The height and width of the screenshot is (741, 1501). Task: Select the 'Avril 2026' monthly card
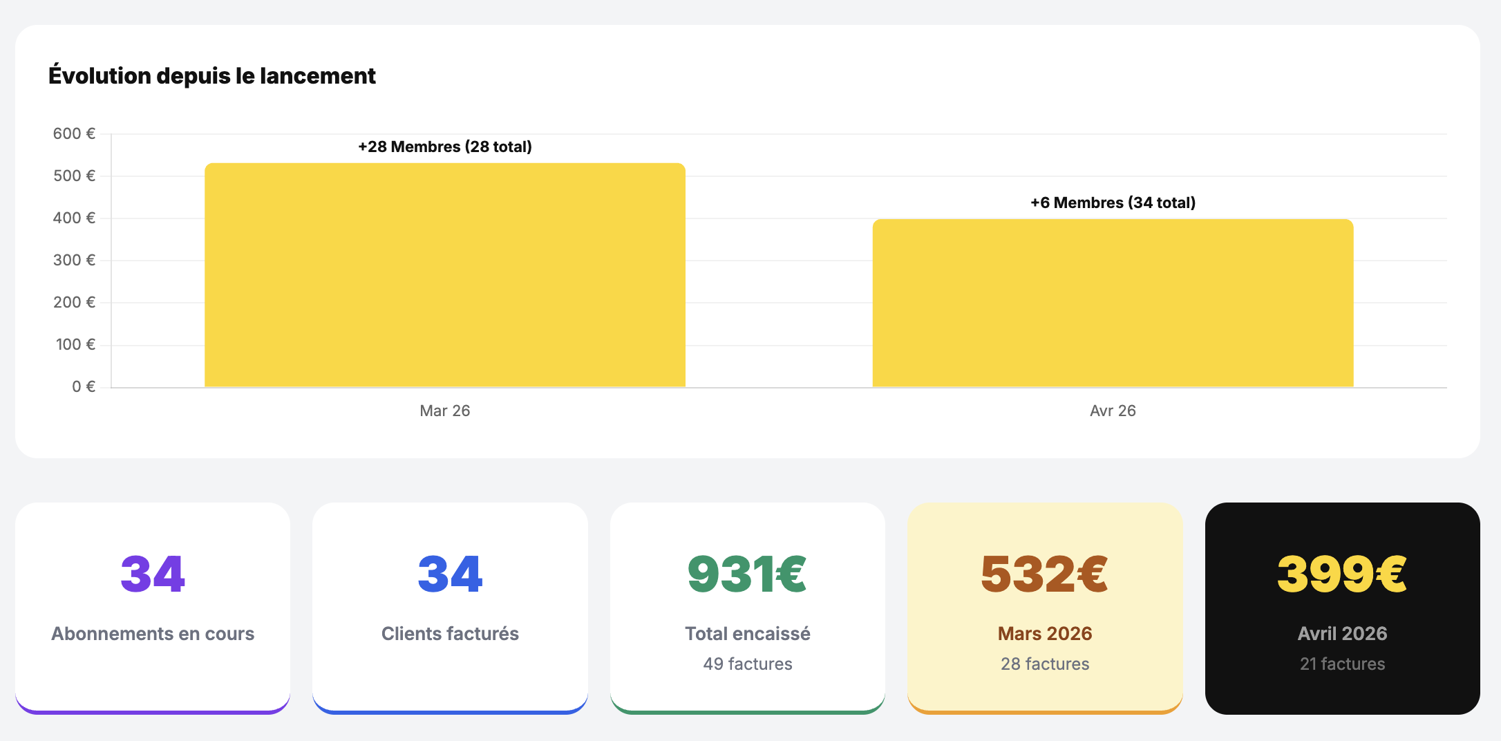point(1342,608)
